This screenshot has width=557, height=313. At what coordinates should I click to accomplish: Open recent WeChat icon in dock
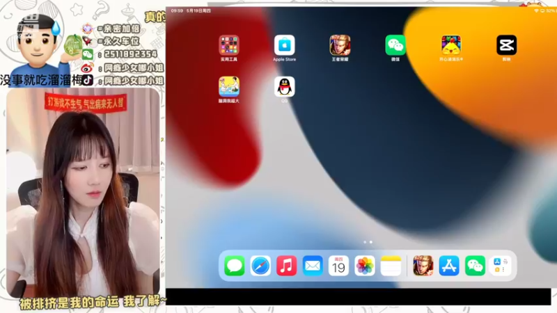click(476, 266)
